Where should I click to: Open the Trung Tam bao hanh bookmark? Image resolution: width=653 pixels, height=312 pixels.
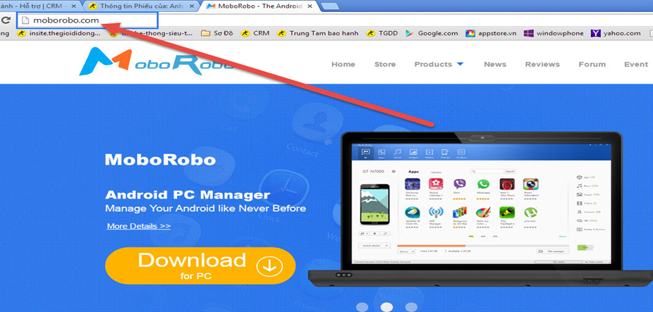click(x=317, y=33)
